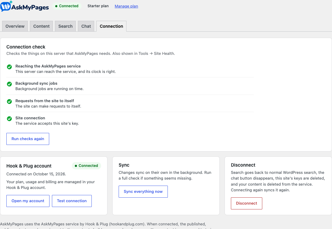The width and height of the screenshot is (332, 229).
Task: Click This server can reach the service text
Action: 65,72
